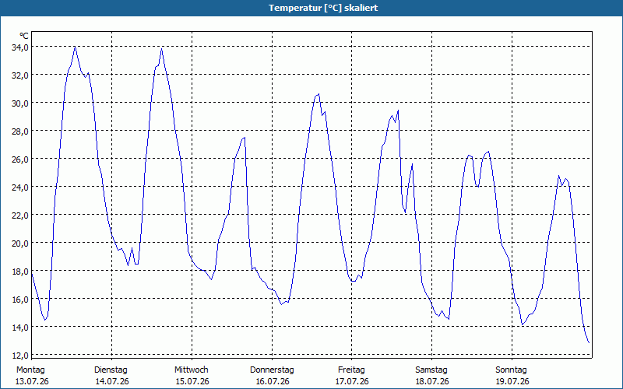Click the 18,0 axis value
This screenshot has width=623, height=389.
tap(20, 271)
